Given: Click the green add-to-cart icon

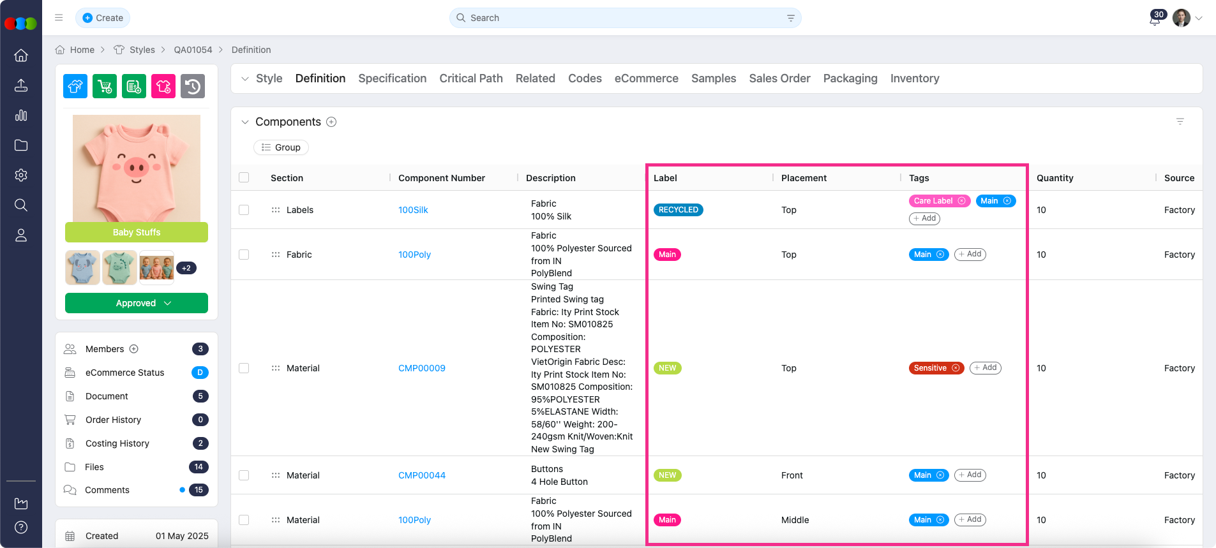Looking at the screenshot, I should click(x=105, y=86).
